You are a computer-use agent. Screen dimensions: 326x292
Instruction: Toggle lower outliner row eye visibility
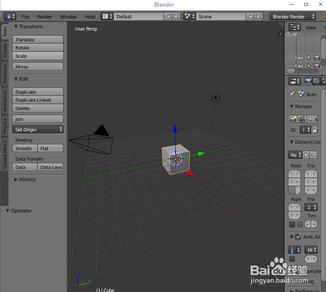(300, 66)
